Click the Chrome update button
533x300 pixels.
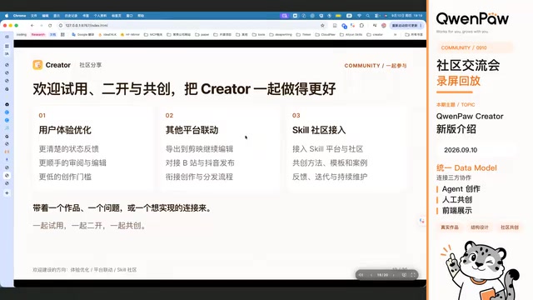[x=406, y=26]
